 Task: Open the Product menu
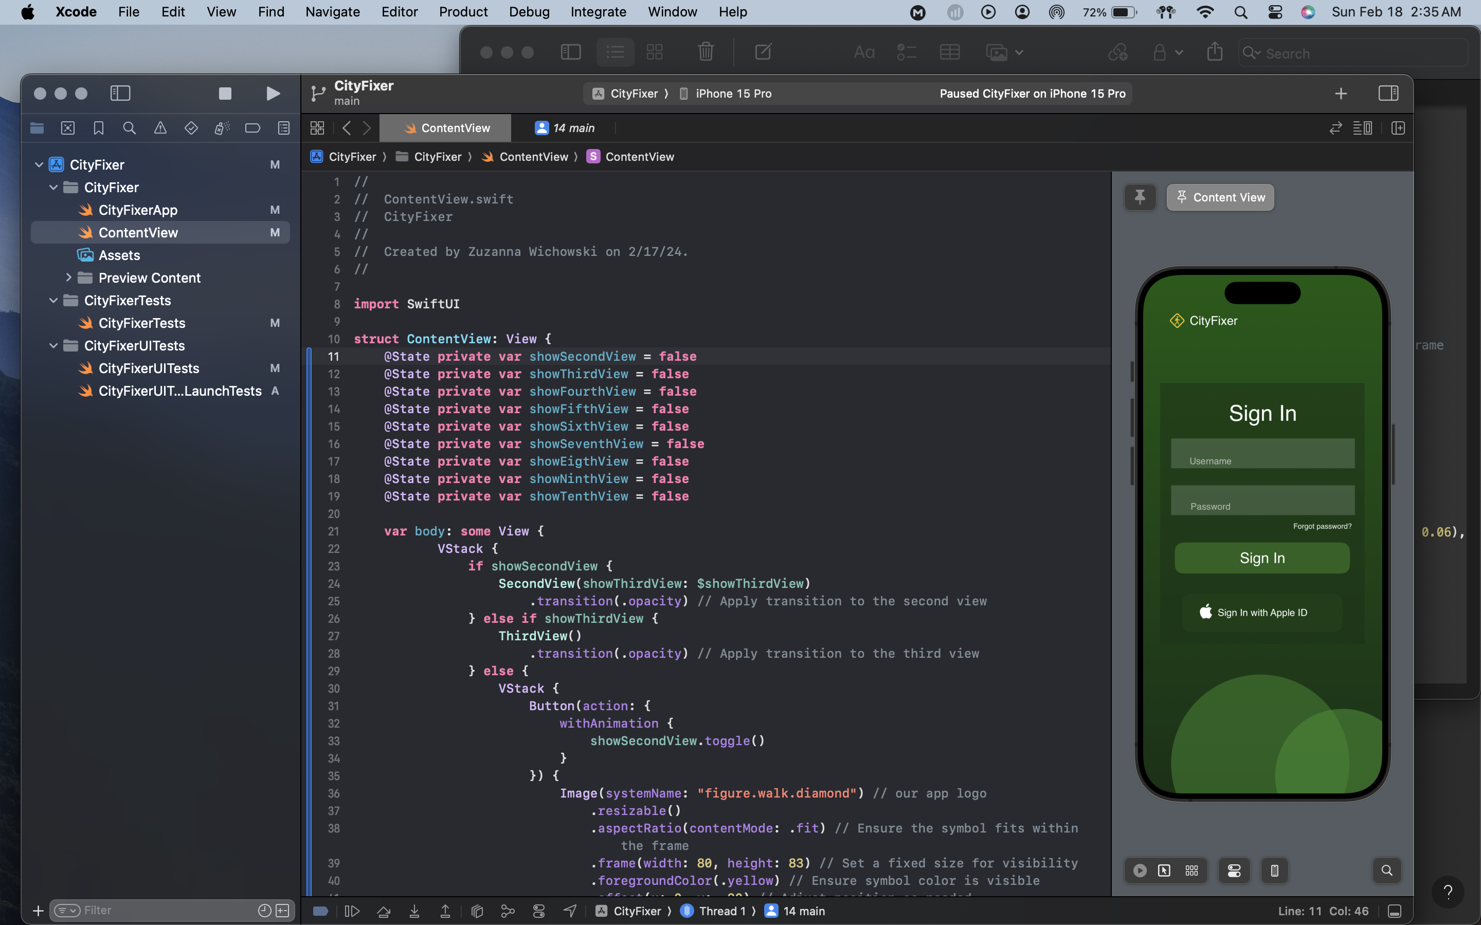tap(463, 12)
